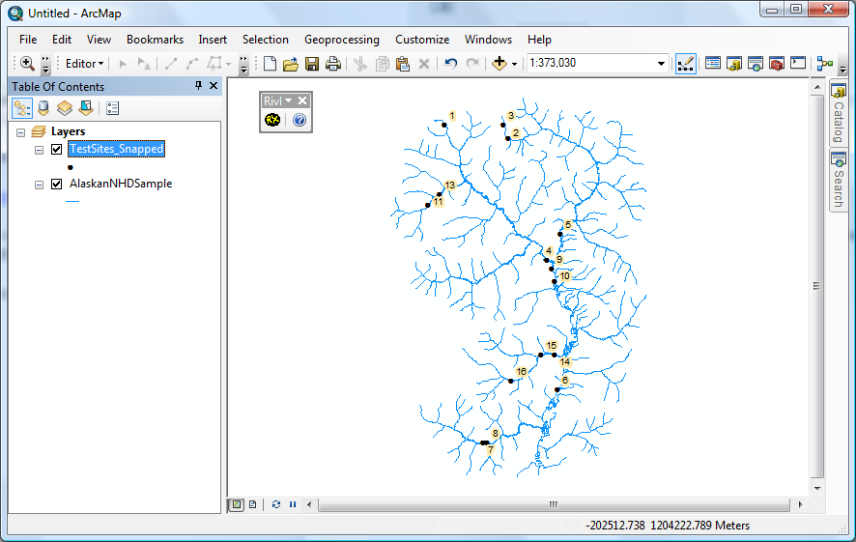List layers by drawing order

pos(22,108)
